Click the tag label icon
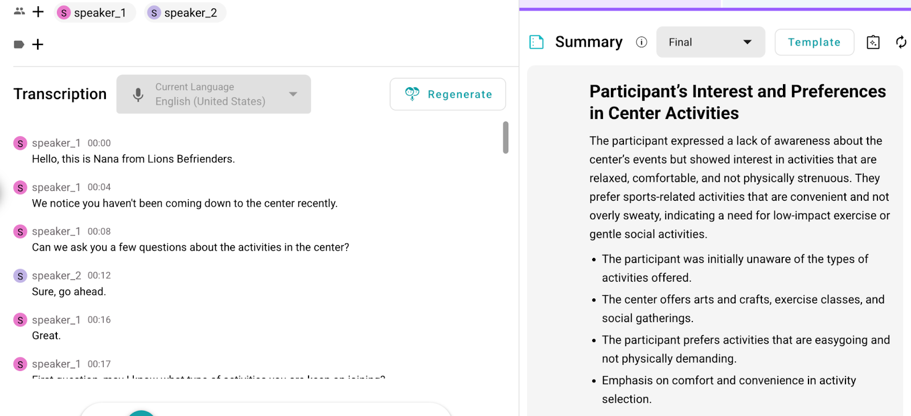Screen dimensions: 911x416 [x=19, y=44]
